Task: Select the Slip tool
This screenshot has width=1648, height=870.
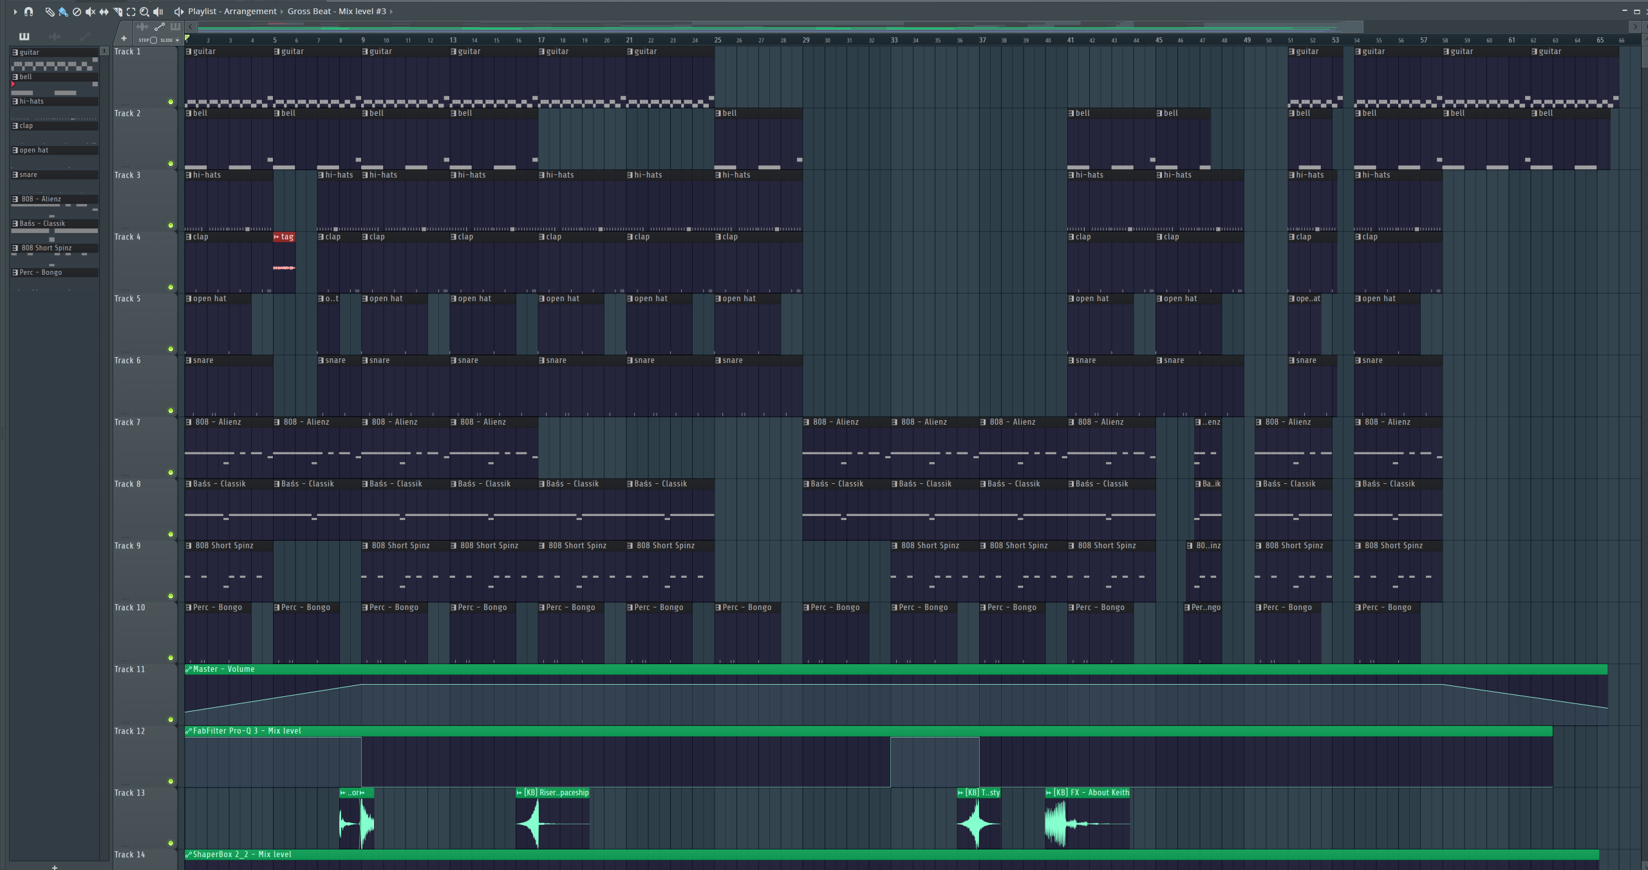Action: [104, 12]
